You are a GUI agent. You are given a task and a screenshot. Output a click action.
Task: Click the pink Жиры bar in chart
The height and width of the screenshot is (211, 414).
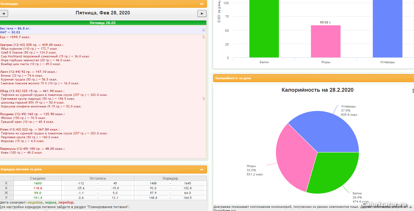(325, 42)
